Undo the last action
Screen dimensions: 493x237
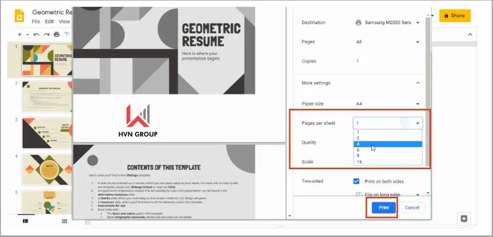click(36, 34)
